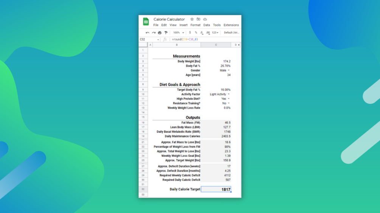This screenshot has height=213, width=380.
Task: Select column C header
Action: [x=216, y=45]
